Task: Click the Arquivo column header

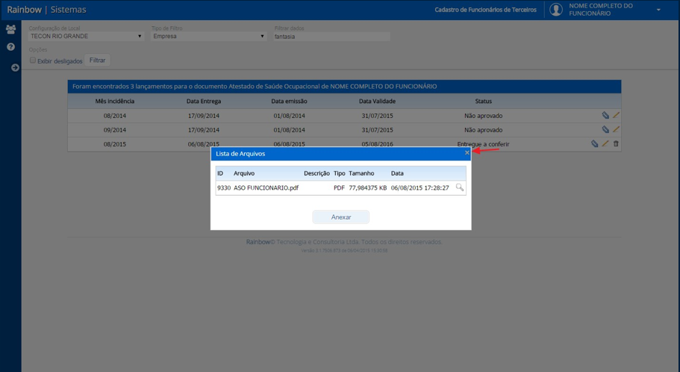Action: tap(244, 173)
